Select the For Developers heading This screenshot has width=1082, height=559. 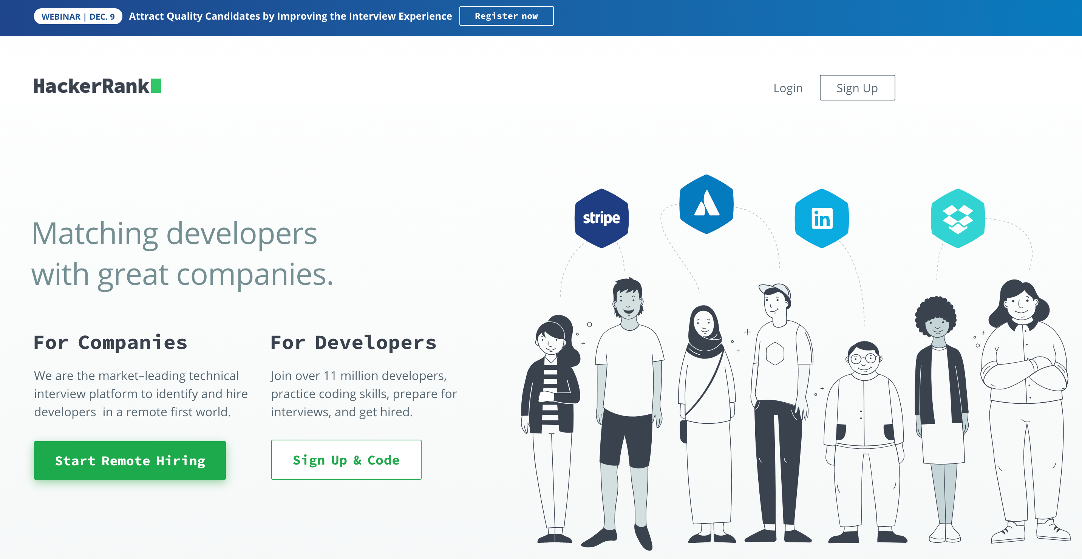click(x=353, y=342)
